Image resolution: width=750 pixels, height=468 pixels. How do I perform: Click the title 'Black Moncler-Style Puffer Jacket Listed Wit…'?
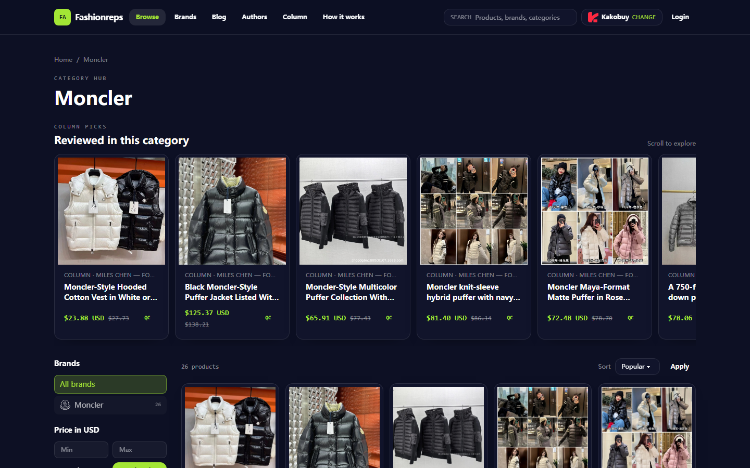[232, 292]
